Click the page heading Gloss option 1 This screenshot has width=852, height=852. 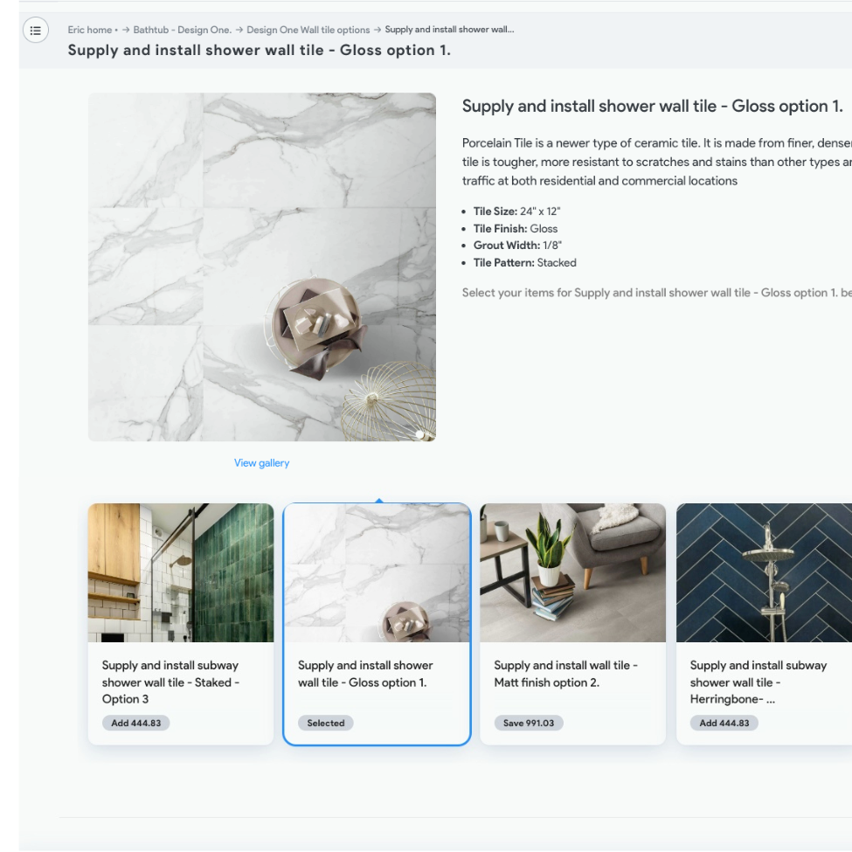click(260, 50)
